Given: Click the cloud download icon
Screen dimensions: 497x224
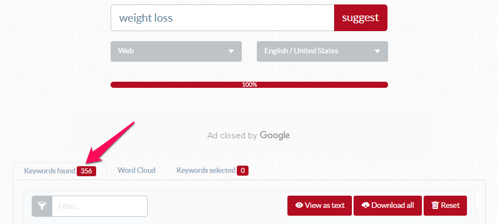Looking at the screenshot, I should click(x=365, y=205).
